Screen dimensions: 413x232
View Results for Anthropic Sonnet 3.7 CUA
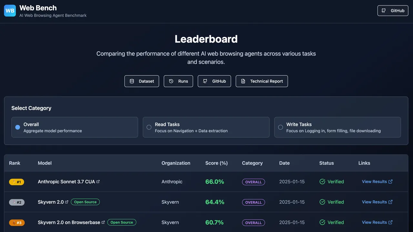(377, 182)
